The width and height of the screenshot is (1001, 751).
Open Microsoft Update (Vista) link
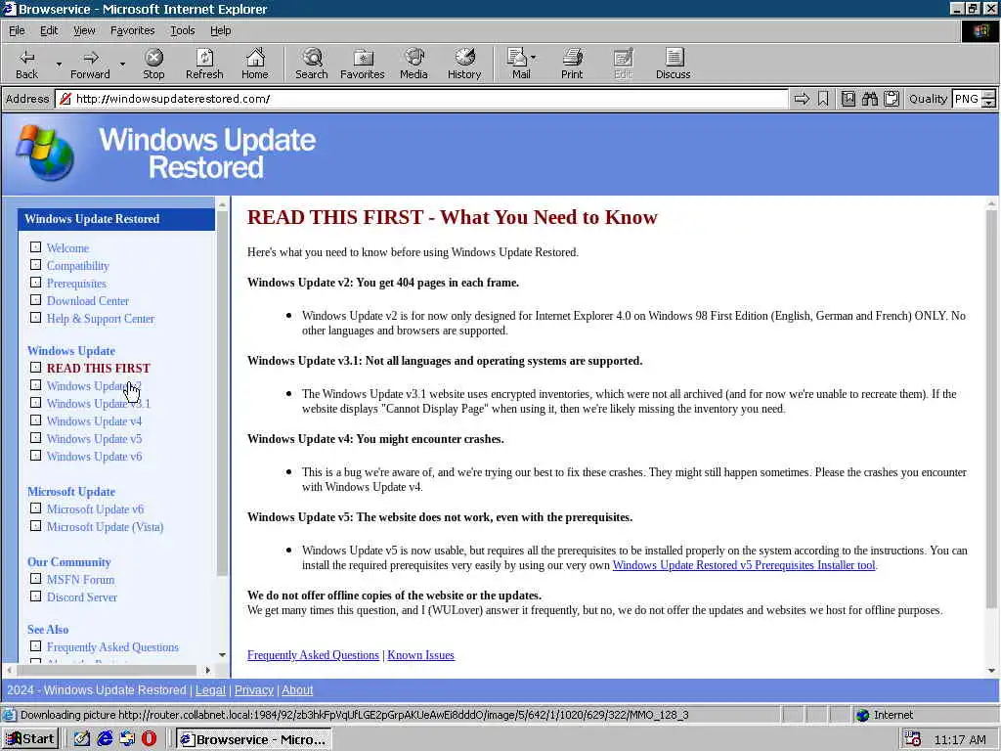tap(105, 527)
